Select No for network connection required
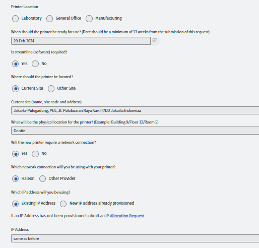259x248 pixels. [x=35, y=154]
